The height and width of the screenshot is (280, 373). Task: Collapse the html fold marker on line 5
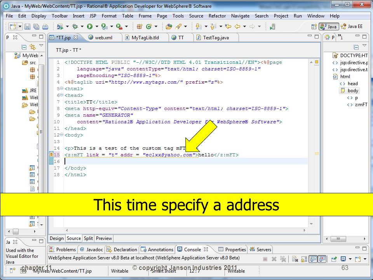click(62, 88)
